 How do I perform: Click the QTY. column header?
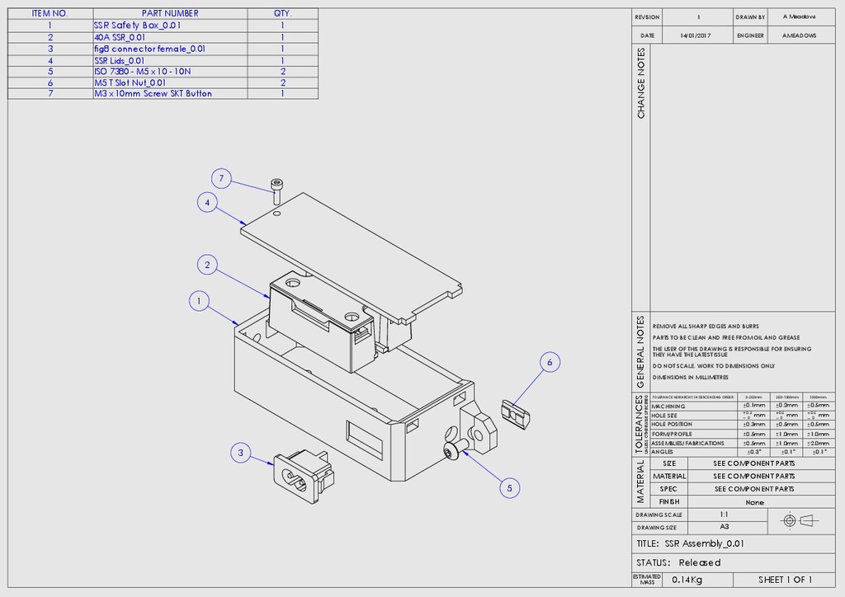click(x=282, y=14)
